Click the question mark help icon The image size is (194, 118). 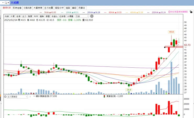[30, 97]
